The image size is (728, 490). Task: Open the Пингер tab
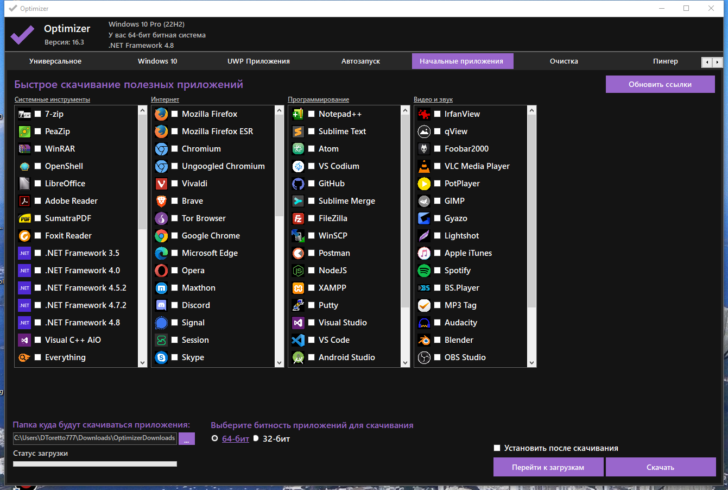pyautogui.click(x=666, y=61)
